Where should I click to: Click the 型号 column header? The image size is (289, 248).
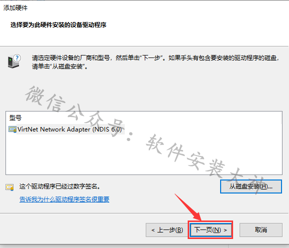pyautogui.click(x=15, y=117)
